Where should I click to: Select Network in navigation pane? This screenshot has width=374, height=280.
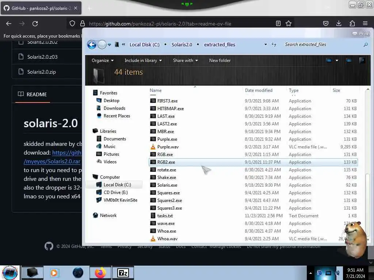point(108,215)
